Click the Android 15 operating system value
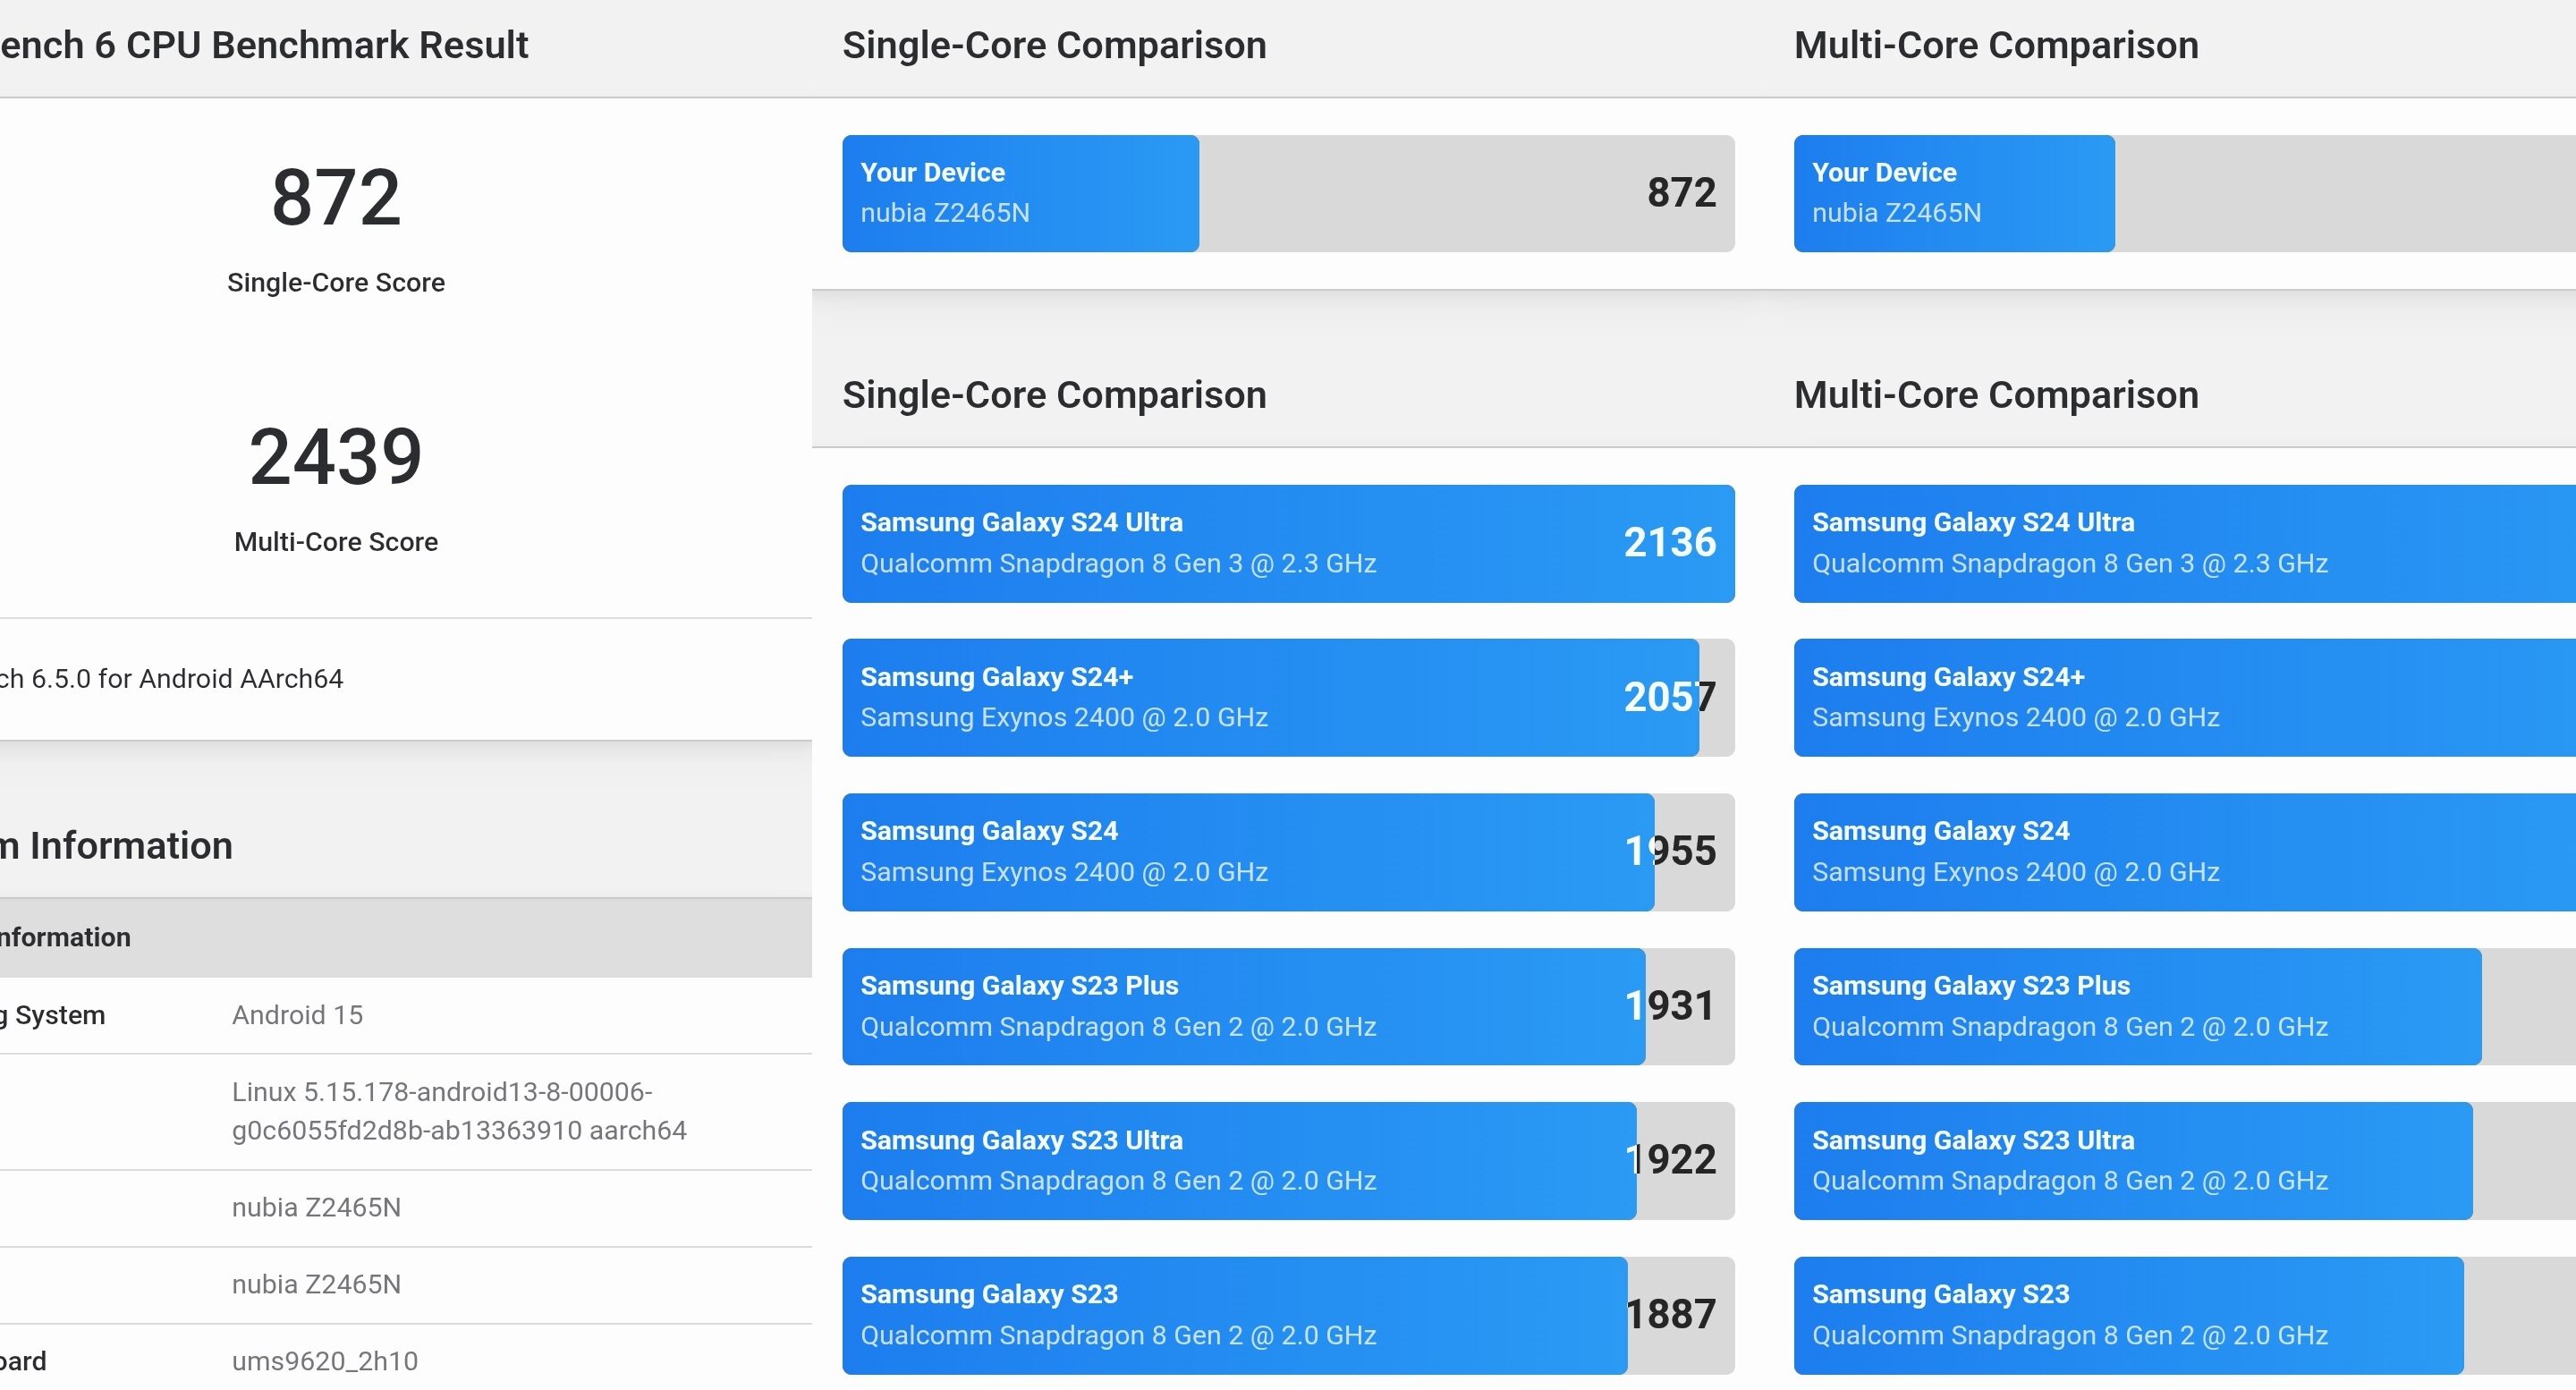This screenshot has width=2576, height=1390. tap(297, 1015)
